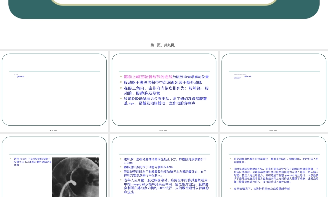Click the footer page label under second thumbnail

164,130
